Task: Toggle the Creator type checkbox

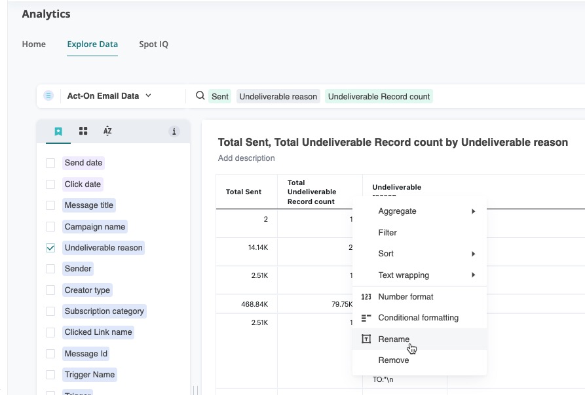Action: pos(50,290)
